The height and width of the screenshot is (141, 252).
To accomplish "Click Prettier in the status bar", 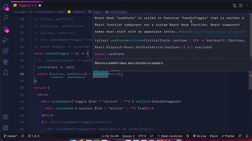I will (228, 136).
